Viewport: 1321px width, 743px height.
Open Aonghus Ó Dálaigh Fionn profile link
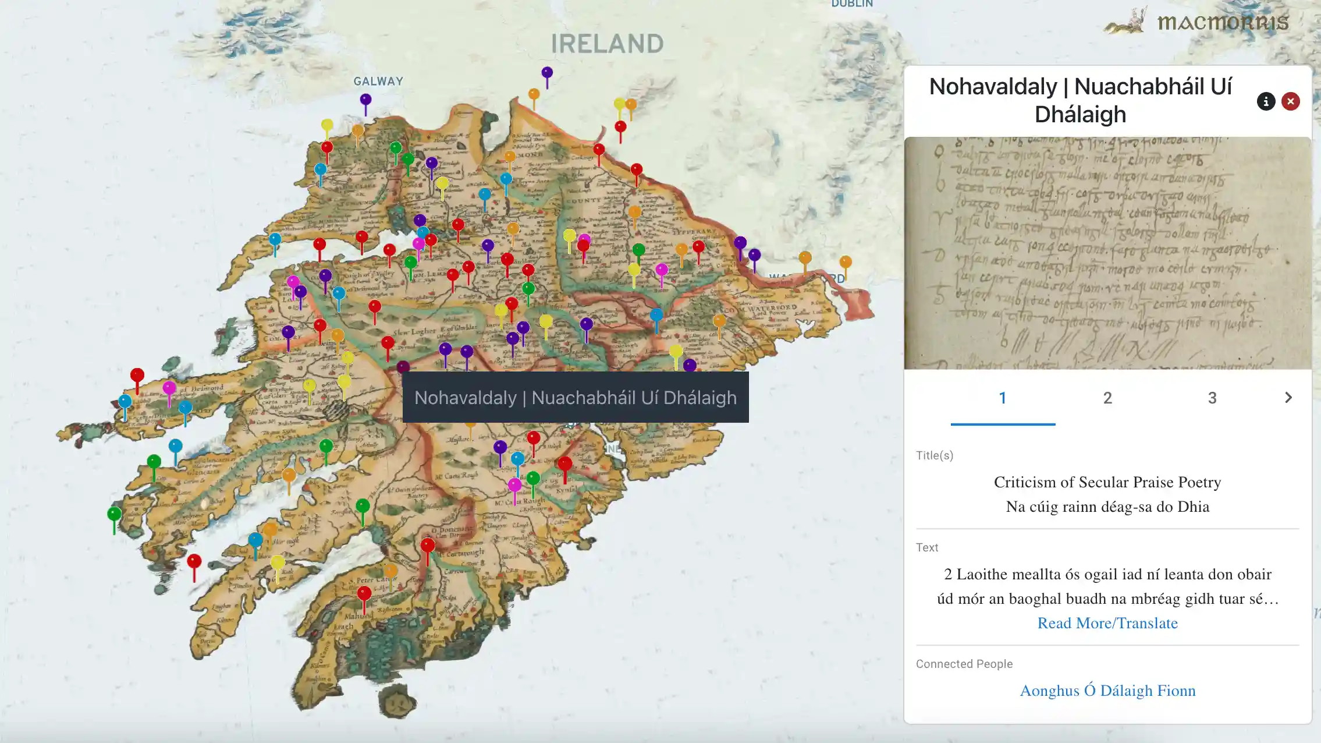[x=1107, y=691]
